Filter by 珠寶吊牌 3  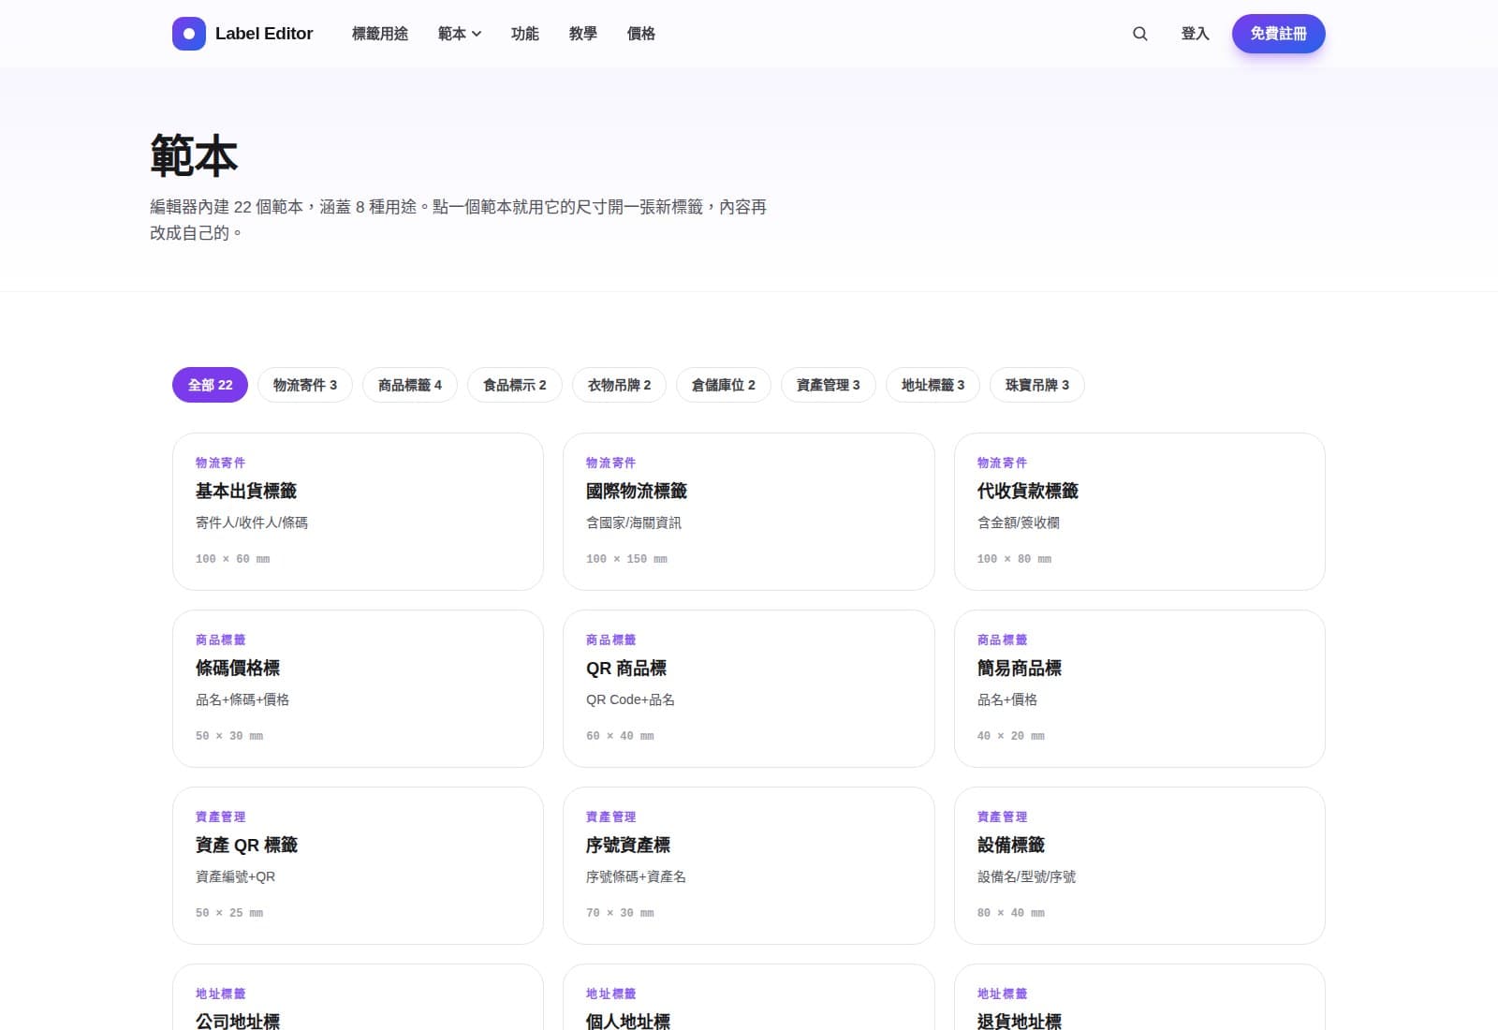click(x=1037, y=385)
